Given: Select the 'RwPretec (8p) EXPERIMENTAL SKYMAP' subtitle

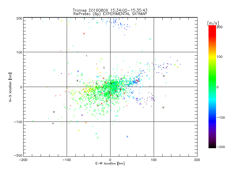Looking at the screenshot, I should click(110, 14).
